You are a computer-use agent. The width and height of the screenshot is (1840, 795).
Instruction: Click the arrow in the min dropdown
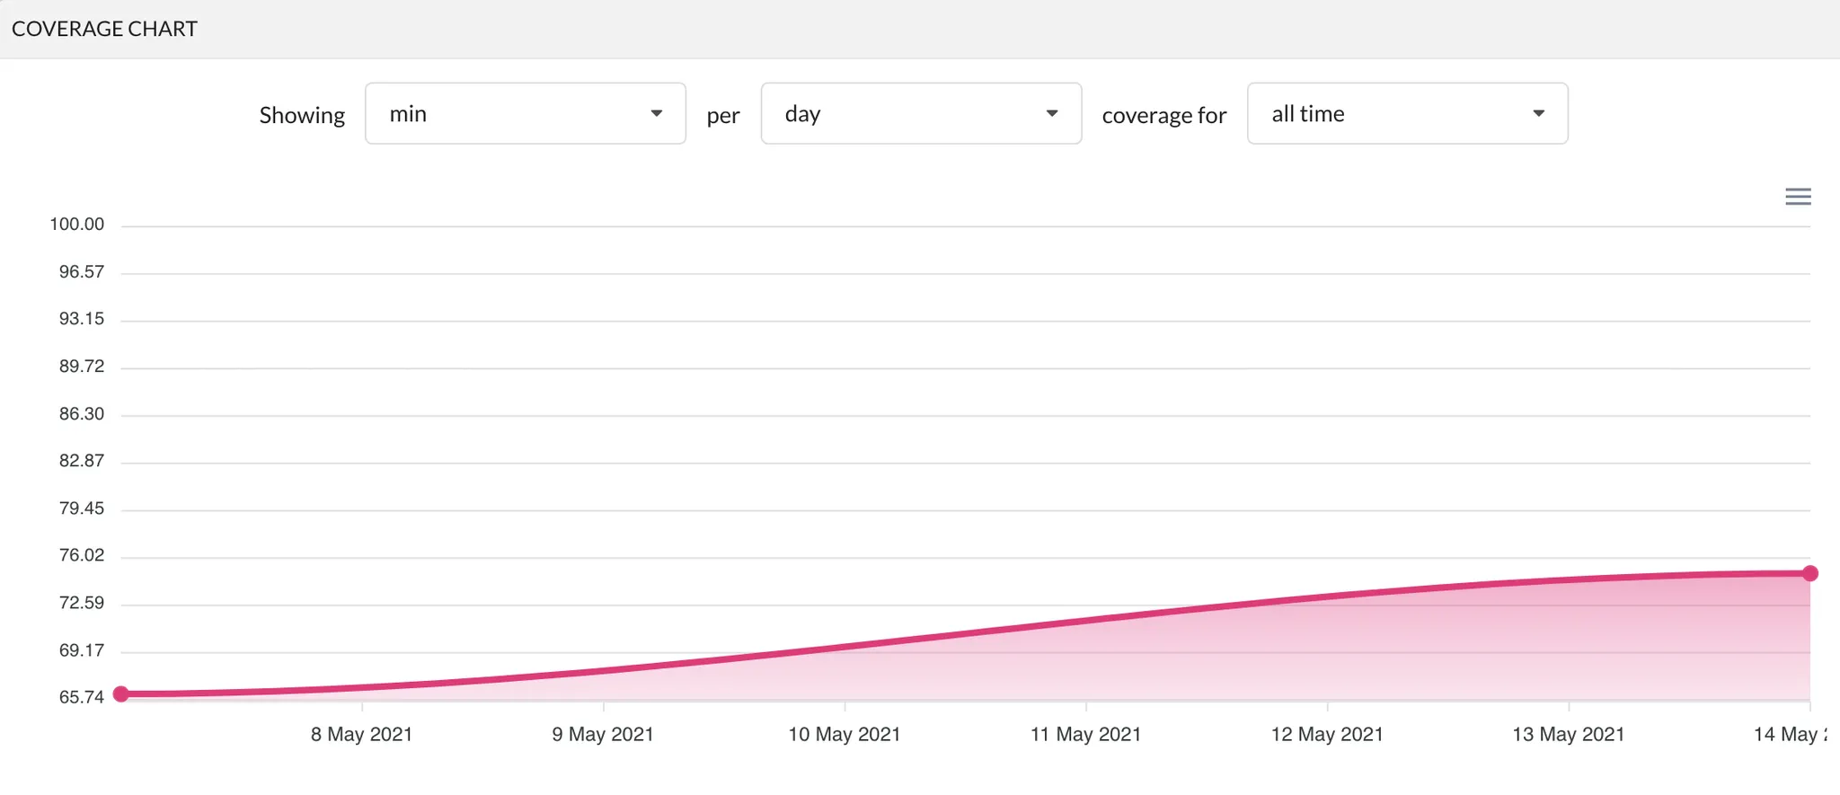657,114
